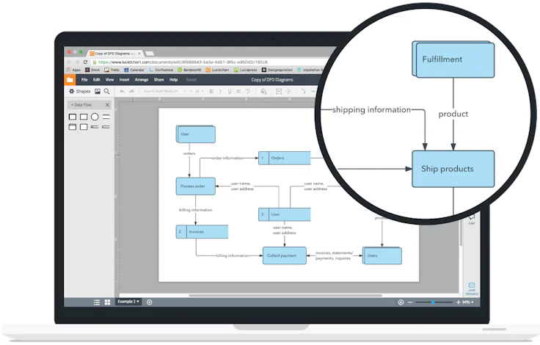Open the Example 2 page dropdown
The width and height of the screenshot is (540, 345).
click(x=128, y=302)
